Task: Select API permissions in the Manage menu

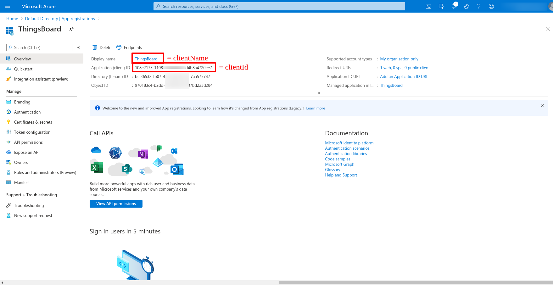Action: pos(28,142)
